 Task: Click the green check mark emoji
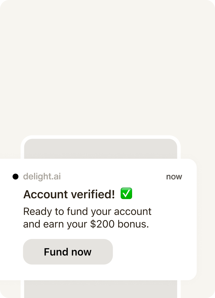point(126,194)
